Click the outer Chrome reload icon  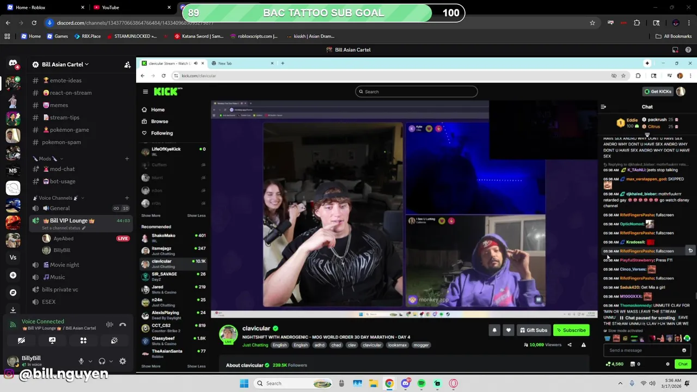click(x=34, y=23)
